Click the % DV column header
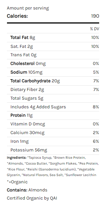The height and width of the screenshot is (206, 107). coord(94,29)
